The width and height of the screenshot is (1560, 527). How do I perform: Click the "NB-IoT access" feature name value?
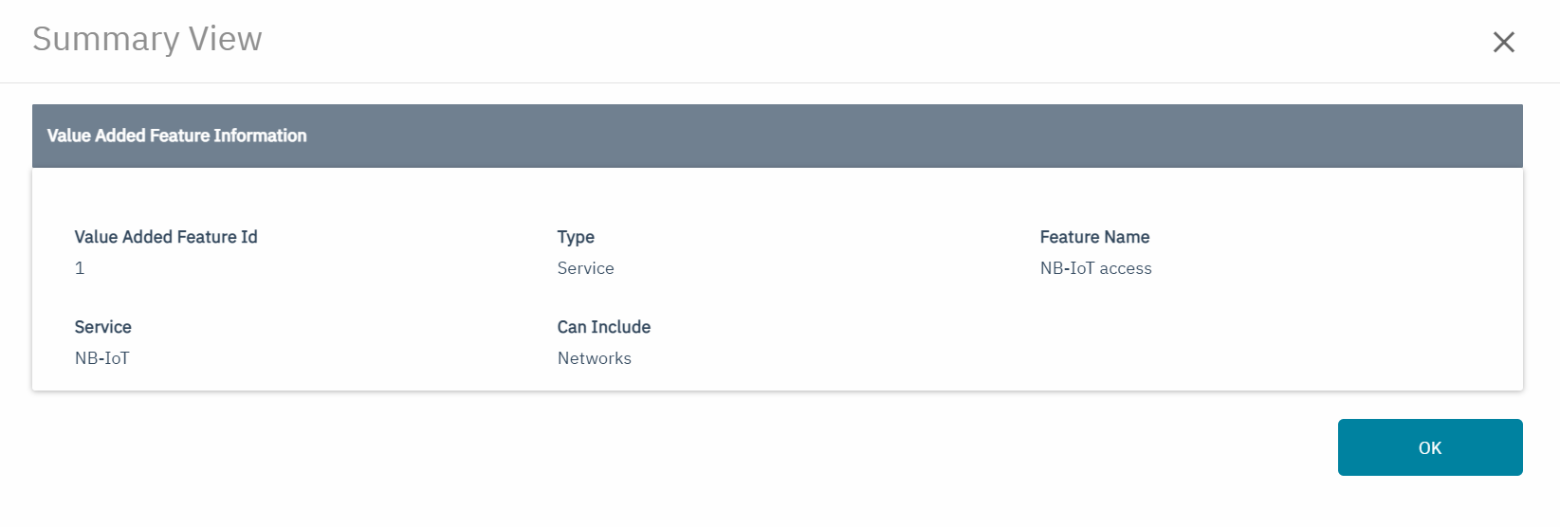tap(1095, 268)
